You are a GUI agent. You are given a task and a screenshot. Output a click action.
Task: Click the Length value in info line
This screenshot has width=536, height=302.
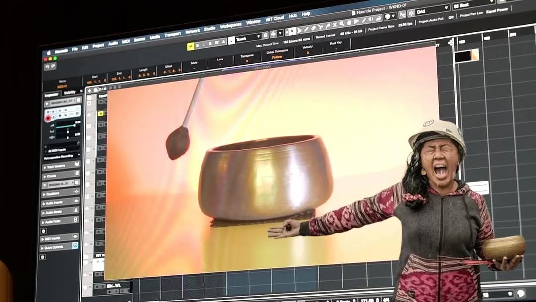147,74
